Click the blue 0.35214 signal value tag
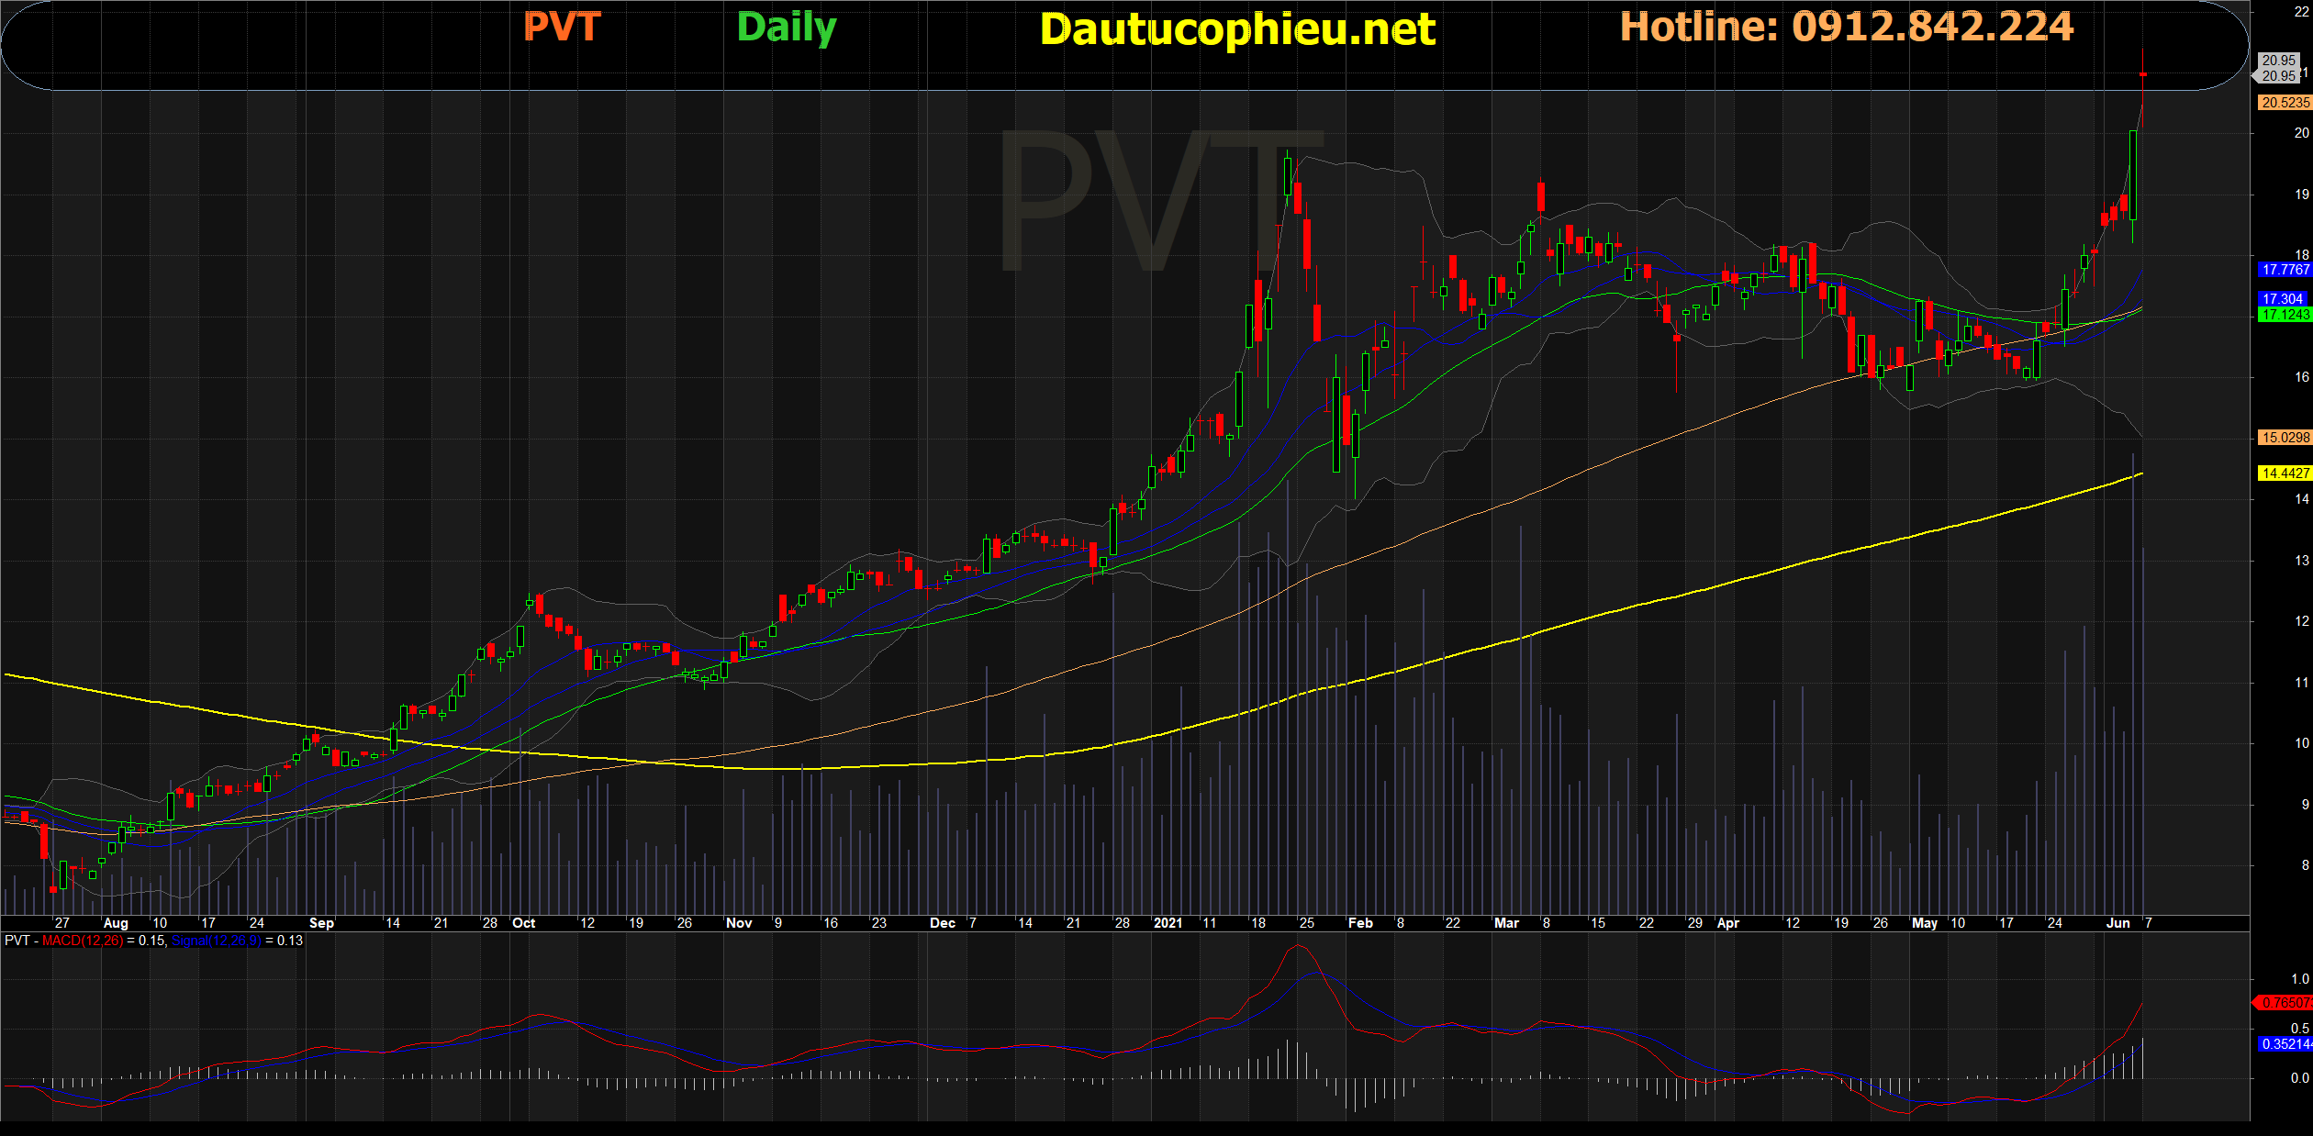The height and width of the screenshot is (1136, 2313). (x=2284, y=1044)
